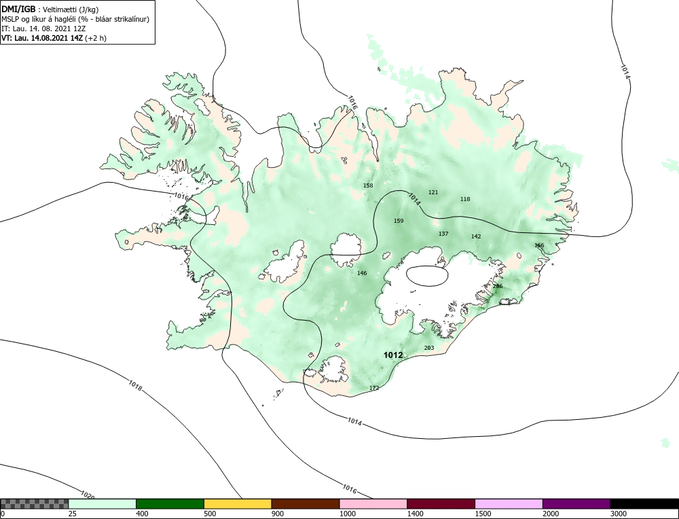Click the legend tick label 900
Image resolution: width=679 pixels, height=519 pixels.
click(x=278, y=514)
